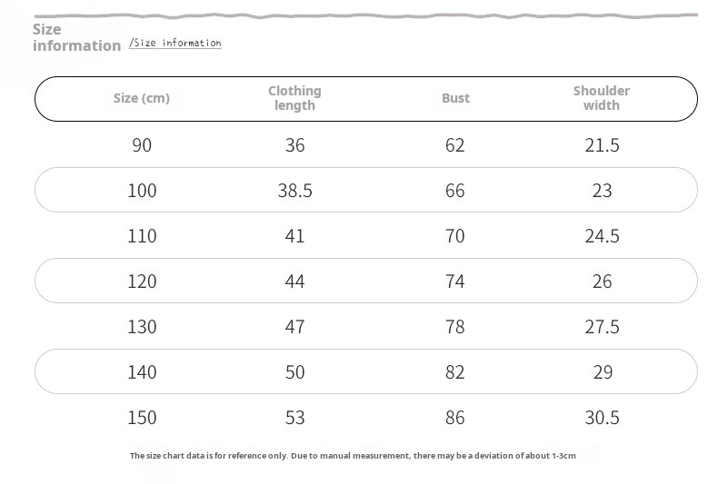This screenshot has height=484, width=718.
Task: Select the size 120 row
Action: coord(366,281)
